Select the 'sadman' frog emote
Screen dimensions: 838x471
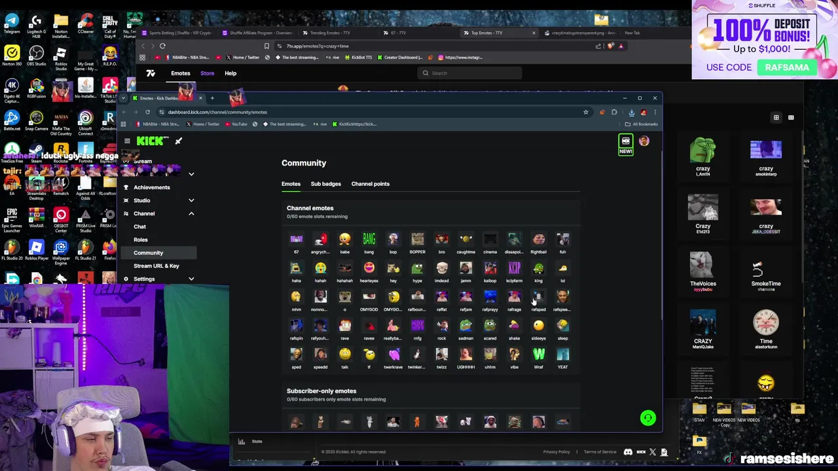point(466,326)
